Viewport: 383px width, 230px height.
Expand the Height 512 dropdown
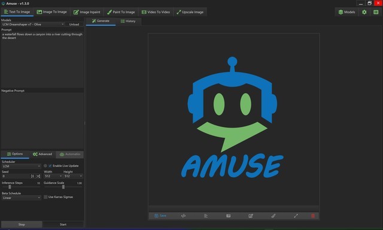coord(73,176)
